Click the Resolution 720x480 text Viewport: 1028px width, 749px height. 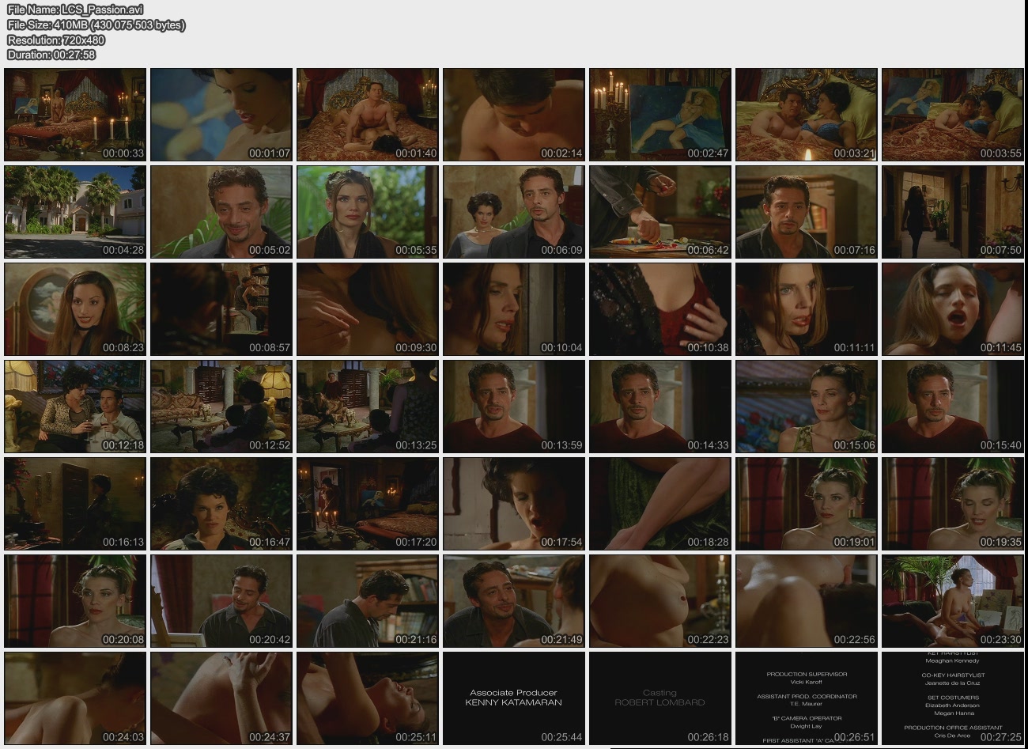tap(56, 40)
